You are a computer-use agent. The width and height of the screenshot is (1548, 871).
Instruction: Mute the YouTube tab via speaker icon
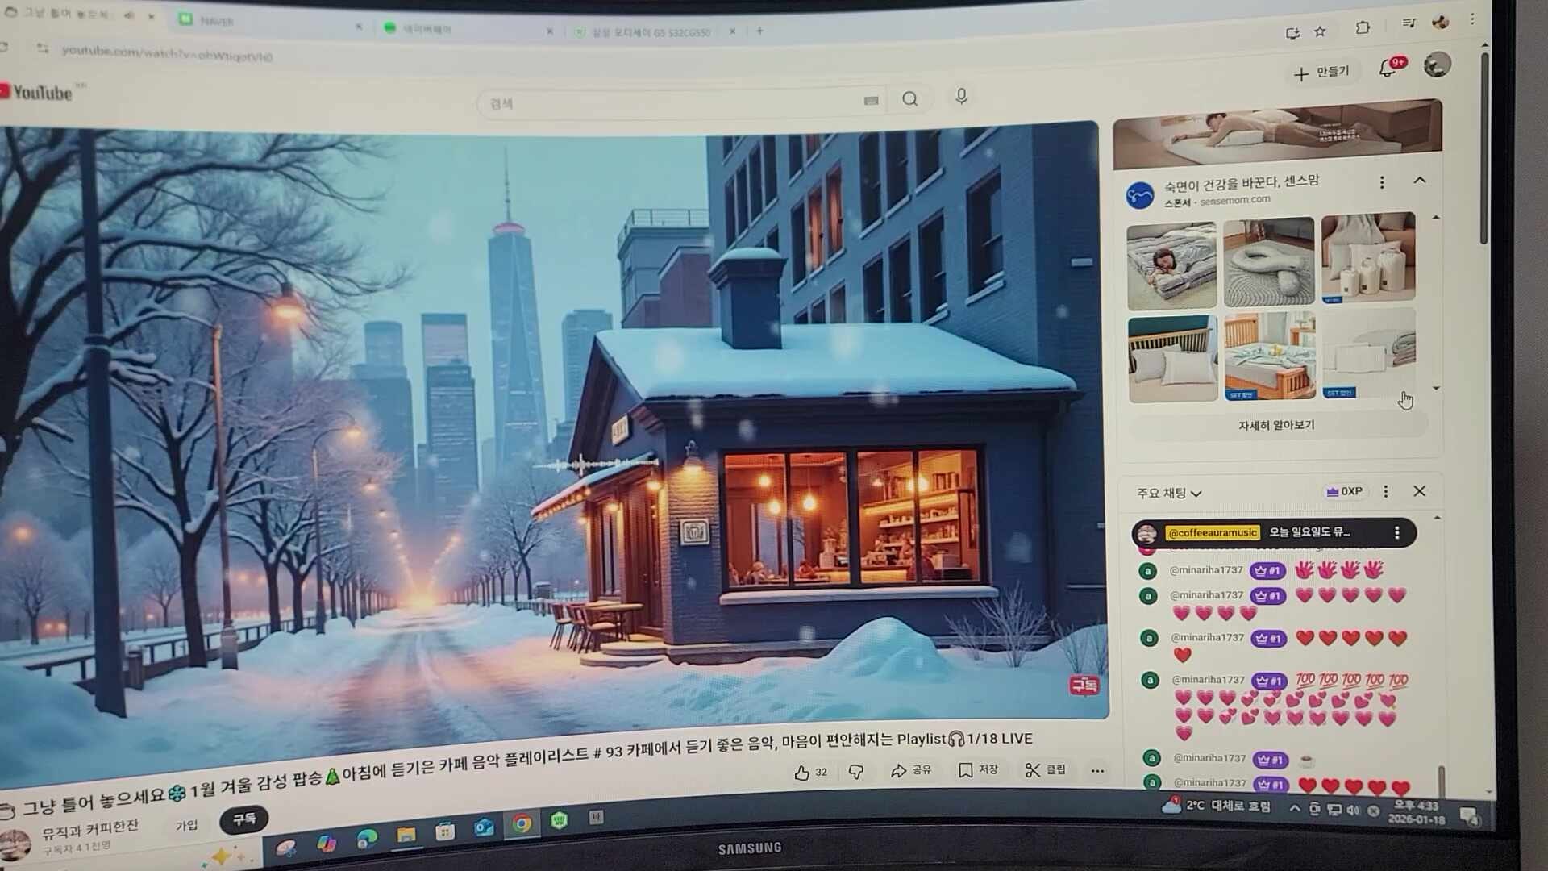129,15
